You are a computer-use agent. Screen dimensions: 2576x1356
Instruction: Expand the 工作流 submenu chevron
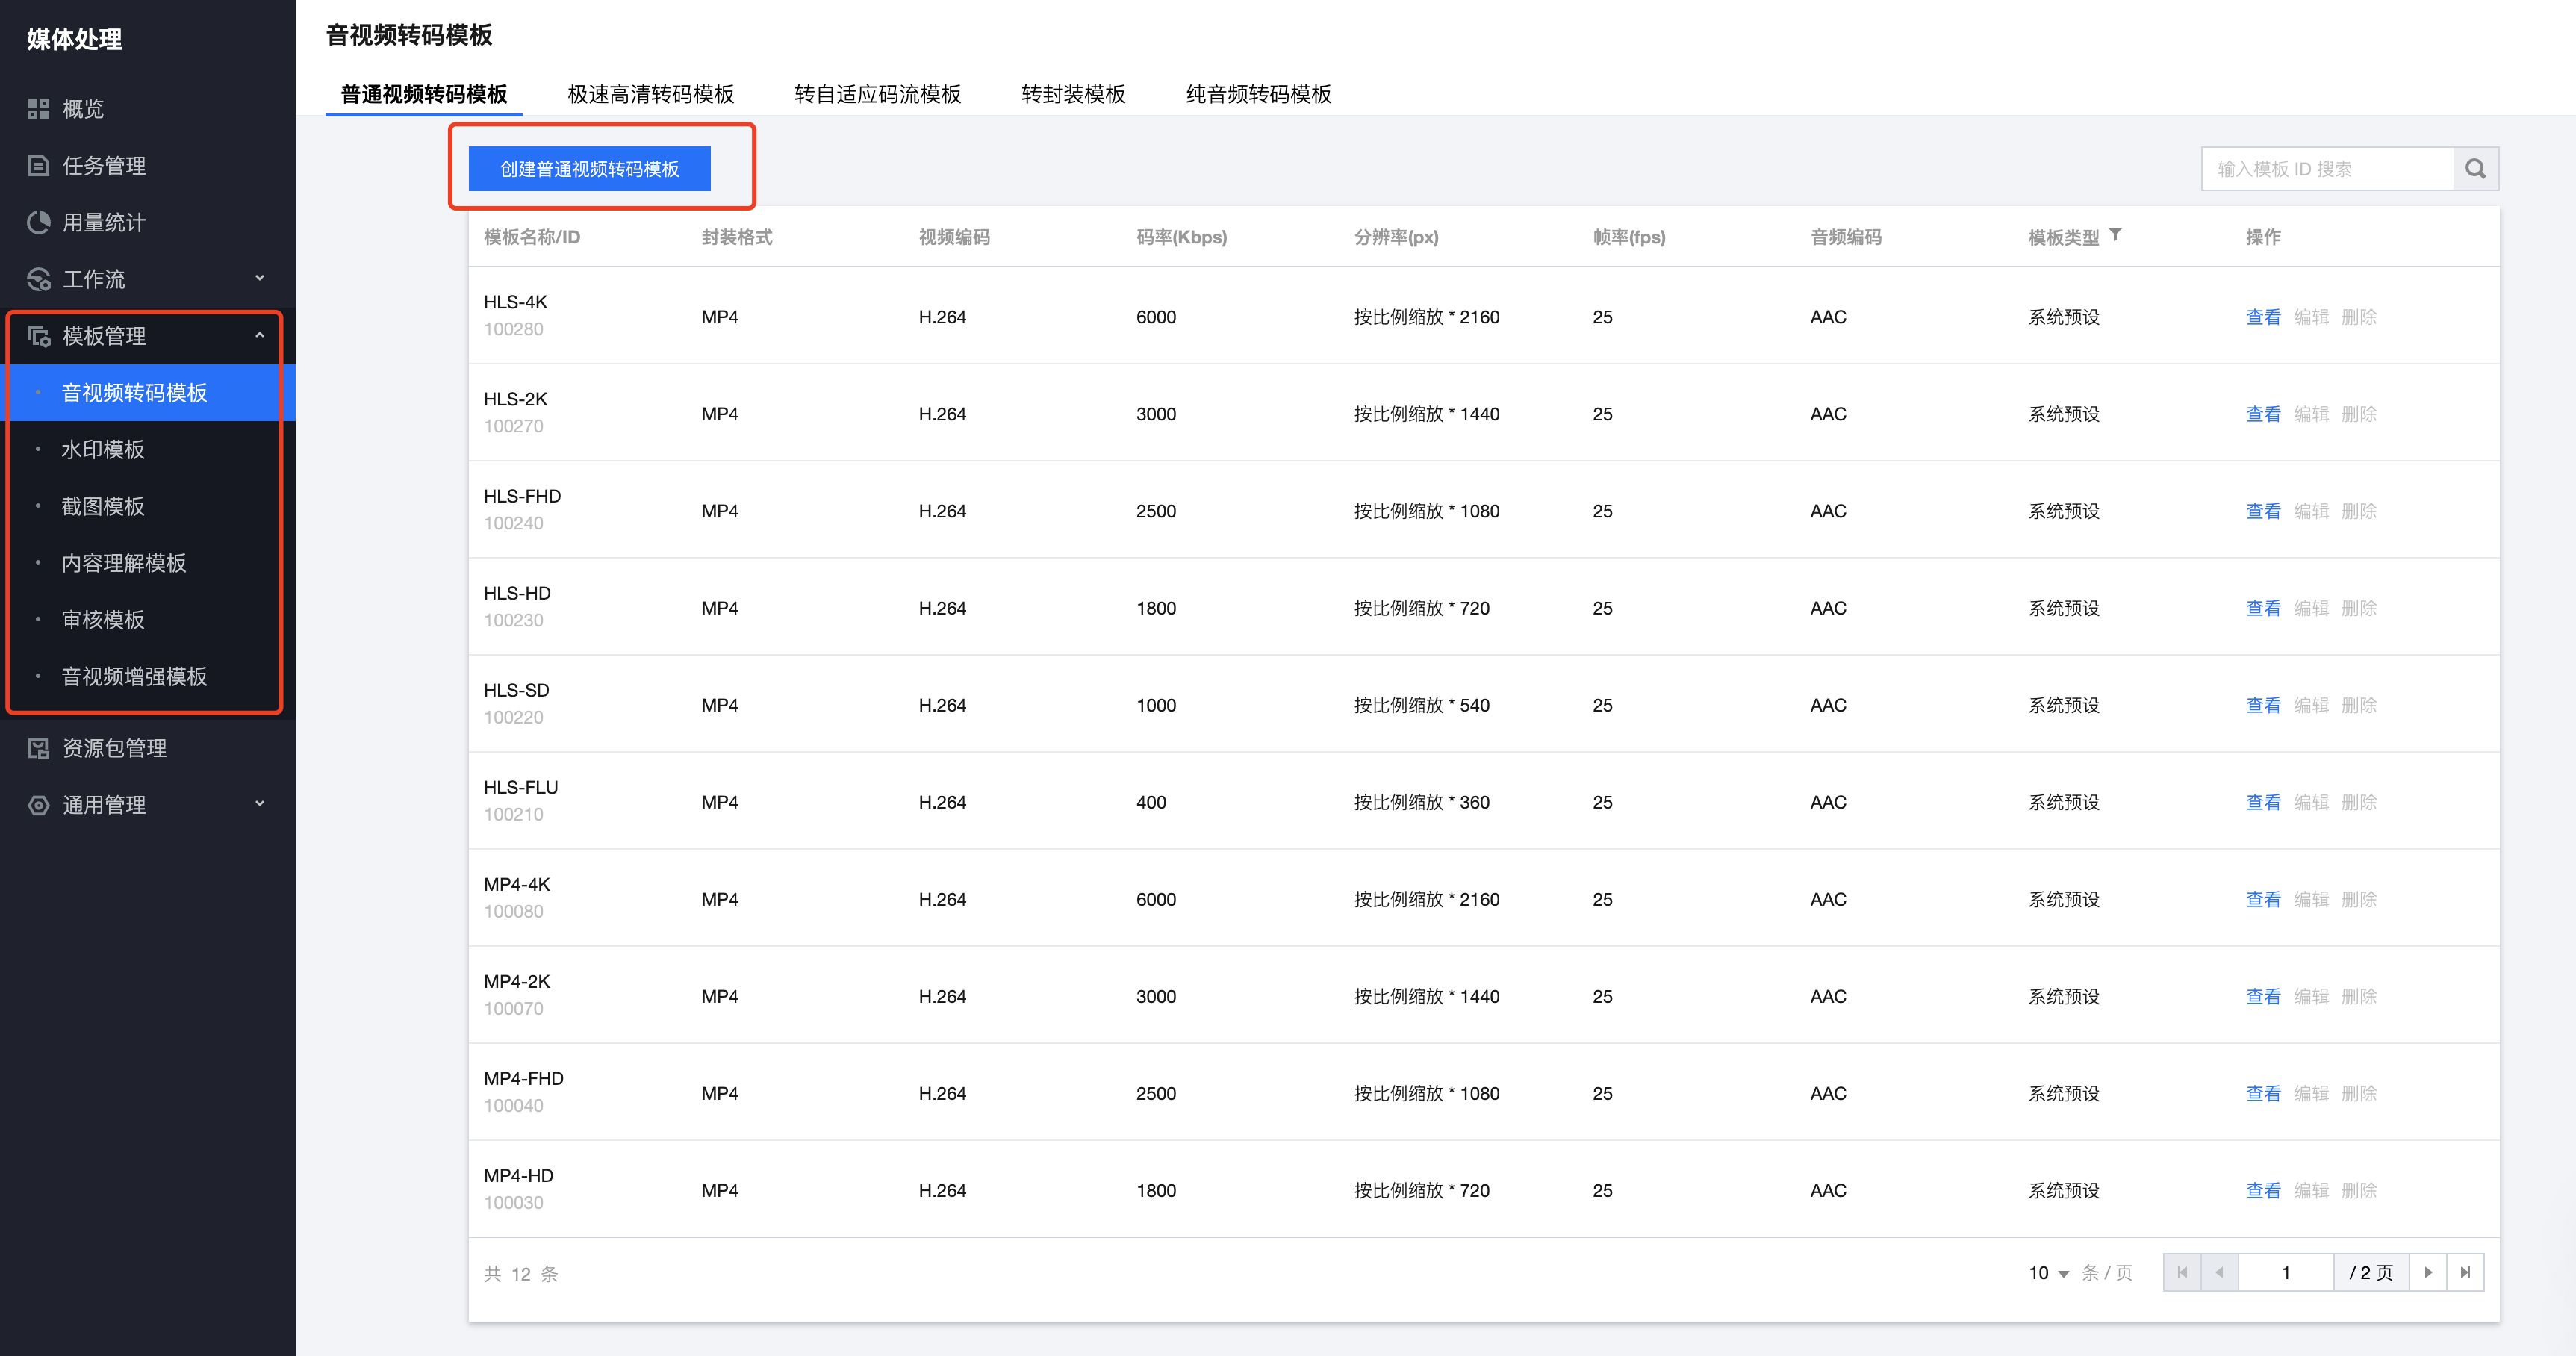pyautogui.click(x=260, y=278)
